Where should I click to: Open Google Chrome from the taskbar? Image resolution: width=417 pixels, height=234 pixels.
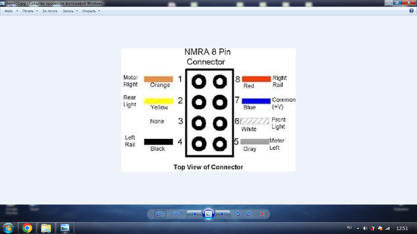click(27, 228)
